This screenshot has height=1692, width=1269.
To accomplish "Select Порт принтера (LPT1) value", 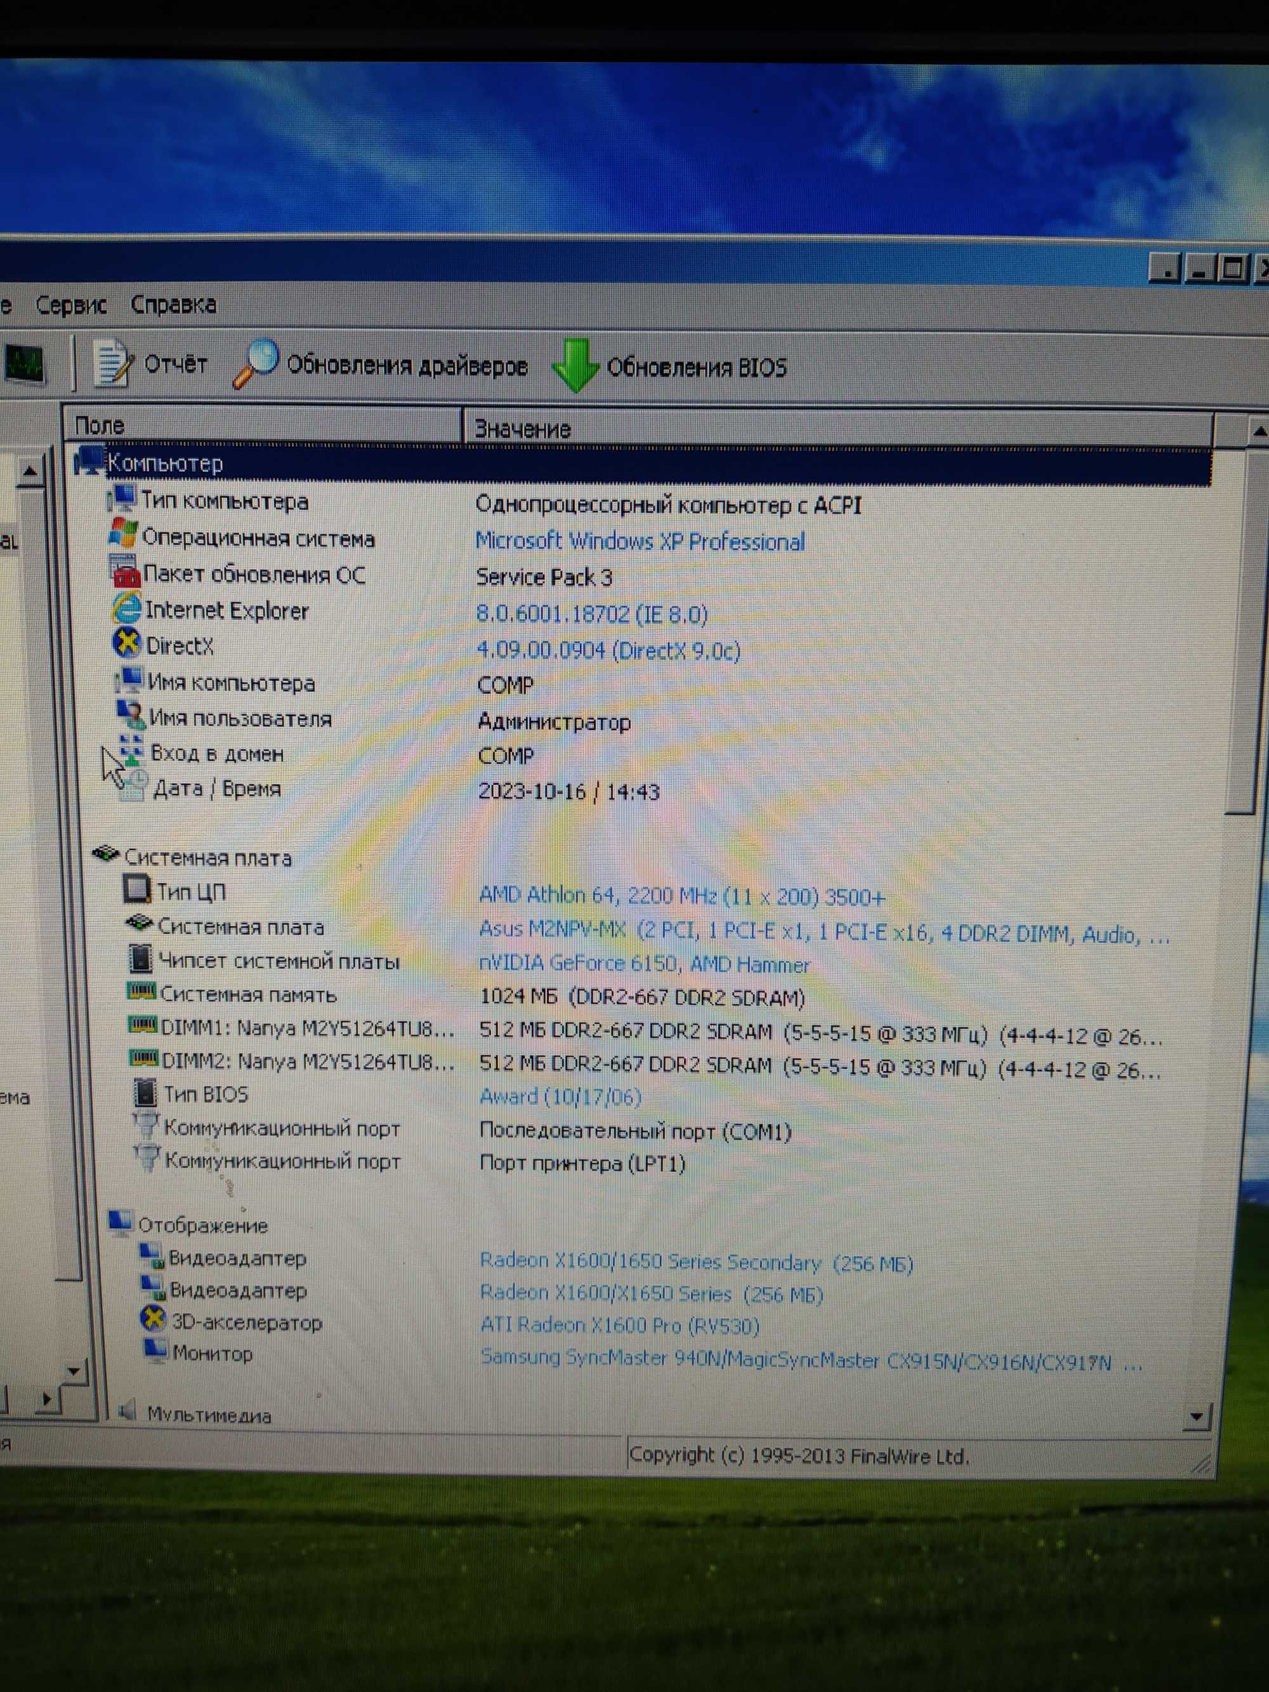I will [582, 1164].
